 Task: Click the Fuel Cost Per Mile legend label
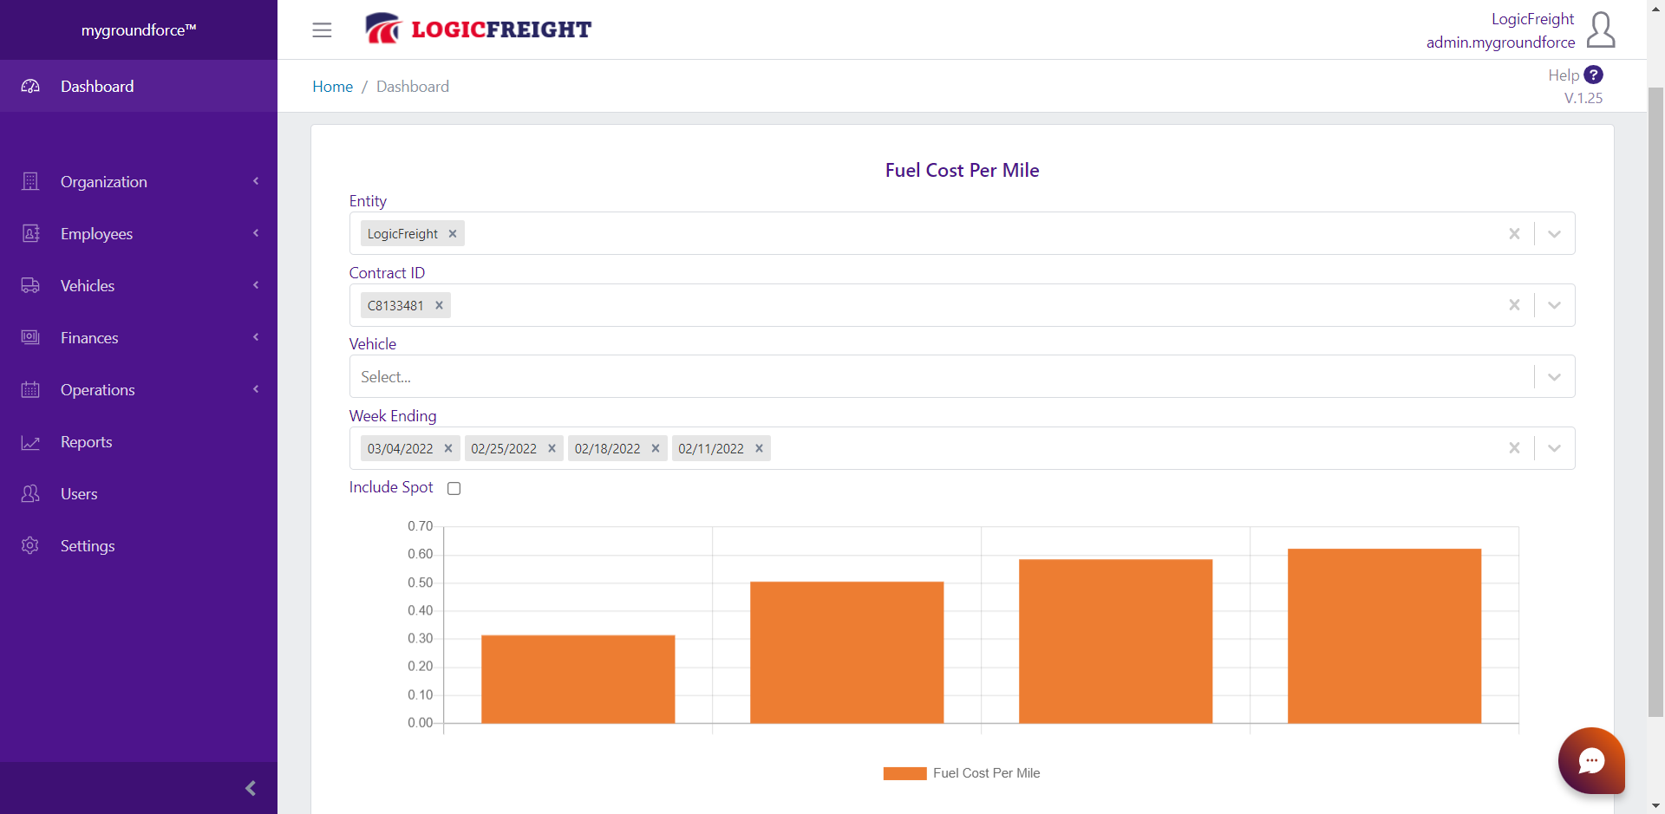[x=987, y=773]
